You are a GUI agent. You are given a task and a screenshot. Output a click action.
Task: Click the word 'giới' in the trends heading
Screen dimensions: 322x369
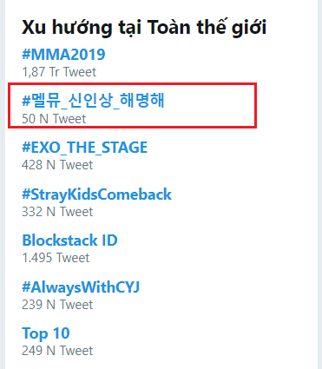[x=249, y=28]
